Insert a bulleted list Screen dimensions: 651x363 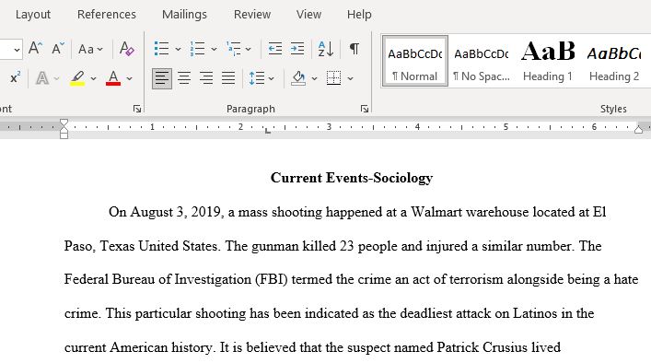coord(161,49)
